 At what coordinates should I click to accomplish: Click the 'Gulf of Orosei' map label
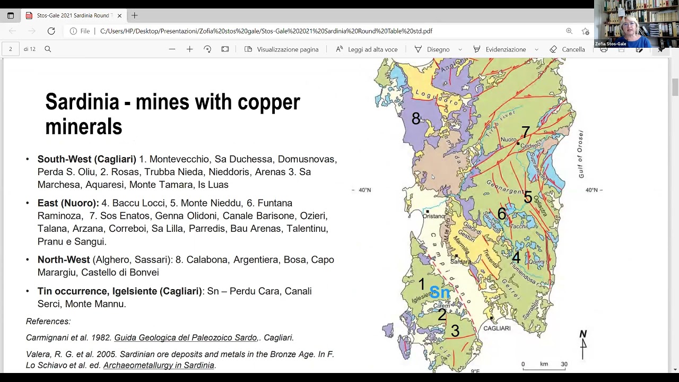[x=581, y=154]
